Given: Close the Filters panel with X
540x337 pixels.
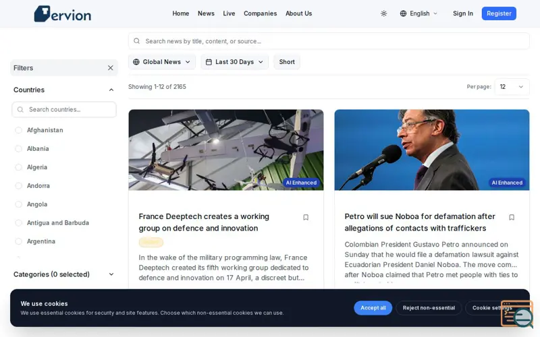Looking at the screenshot, I should pyautogui.click(x=110, y=68).
